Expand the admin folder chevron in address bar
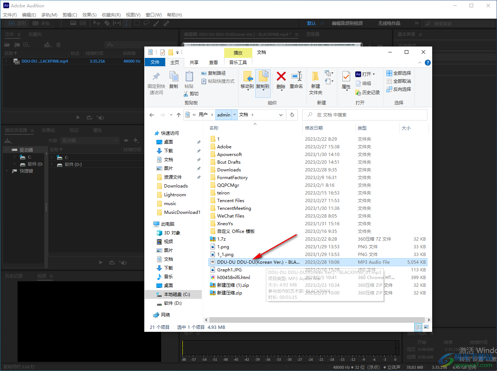Image resolution: width=497 pixels, height=371 pixels. [x=235, y=115]
